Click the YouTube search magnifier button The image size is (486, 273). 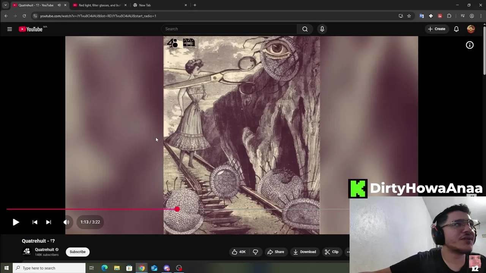coord(305,29)
